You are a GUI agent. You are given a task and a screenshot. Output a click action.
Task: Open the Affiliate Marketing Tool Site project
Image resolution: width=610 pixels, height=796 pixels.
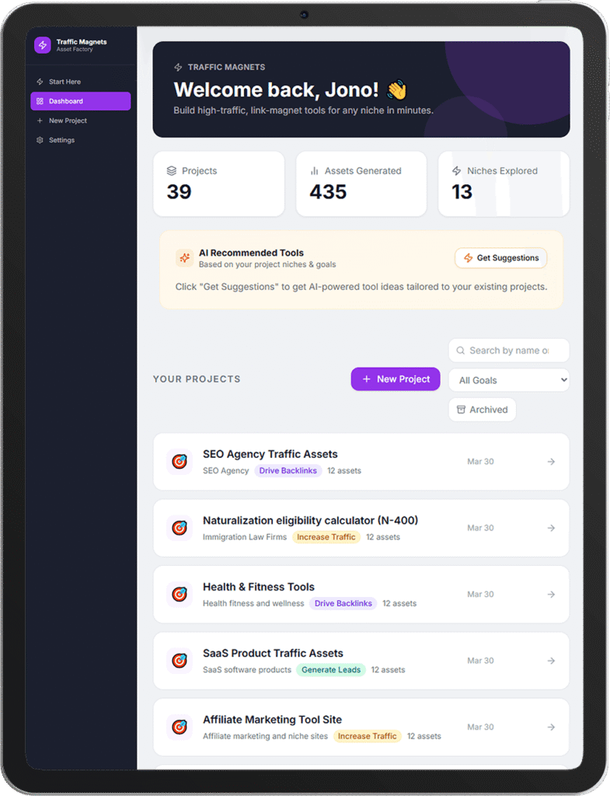(x=361, y=727)
